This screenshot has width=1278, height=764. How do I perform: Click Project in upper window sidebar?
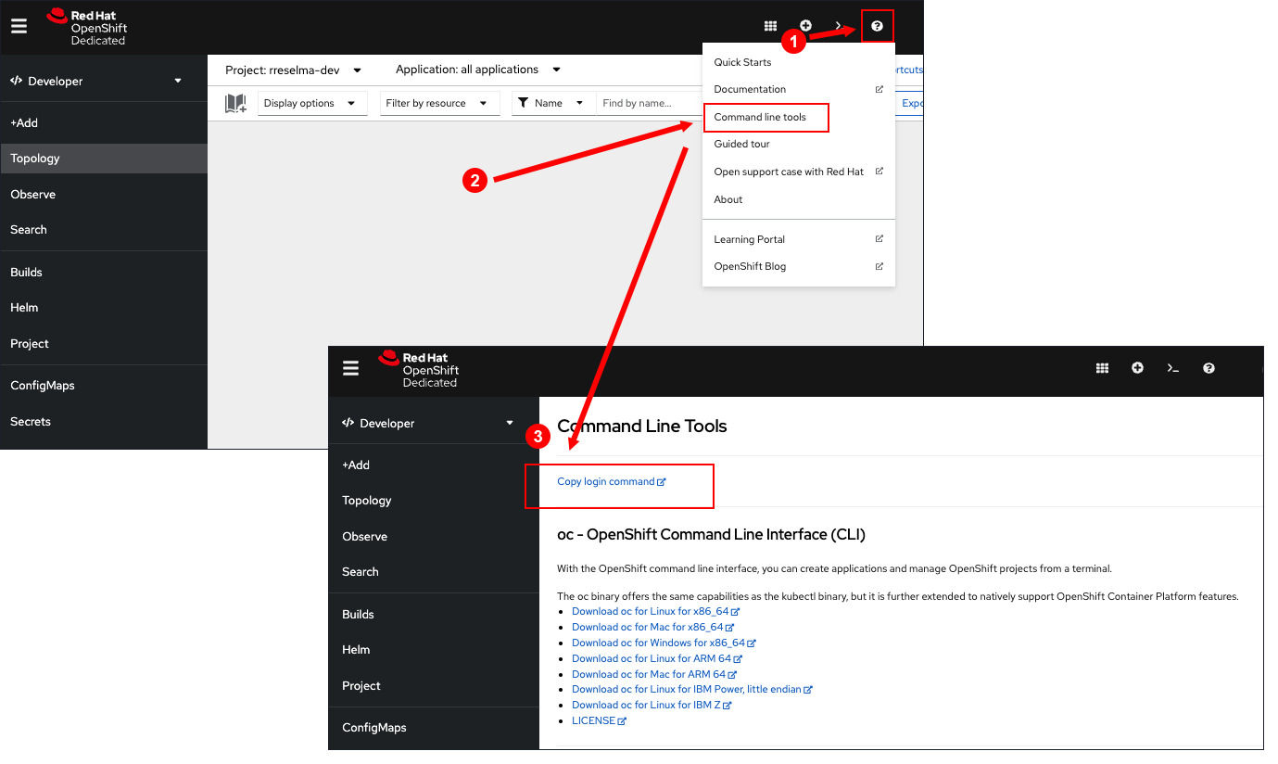coord(104,343)
